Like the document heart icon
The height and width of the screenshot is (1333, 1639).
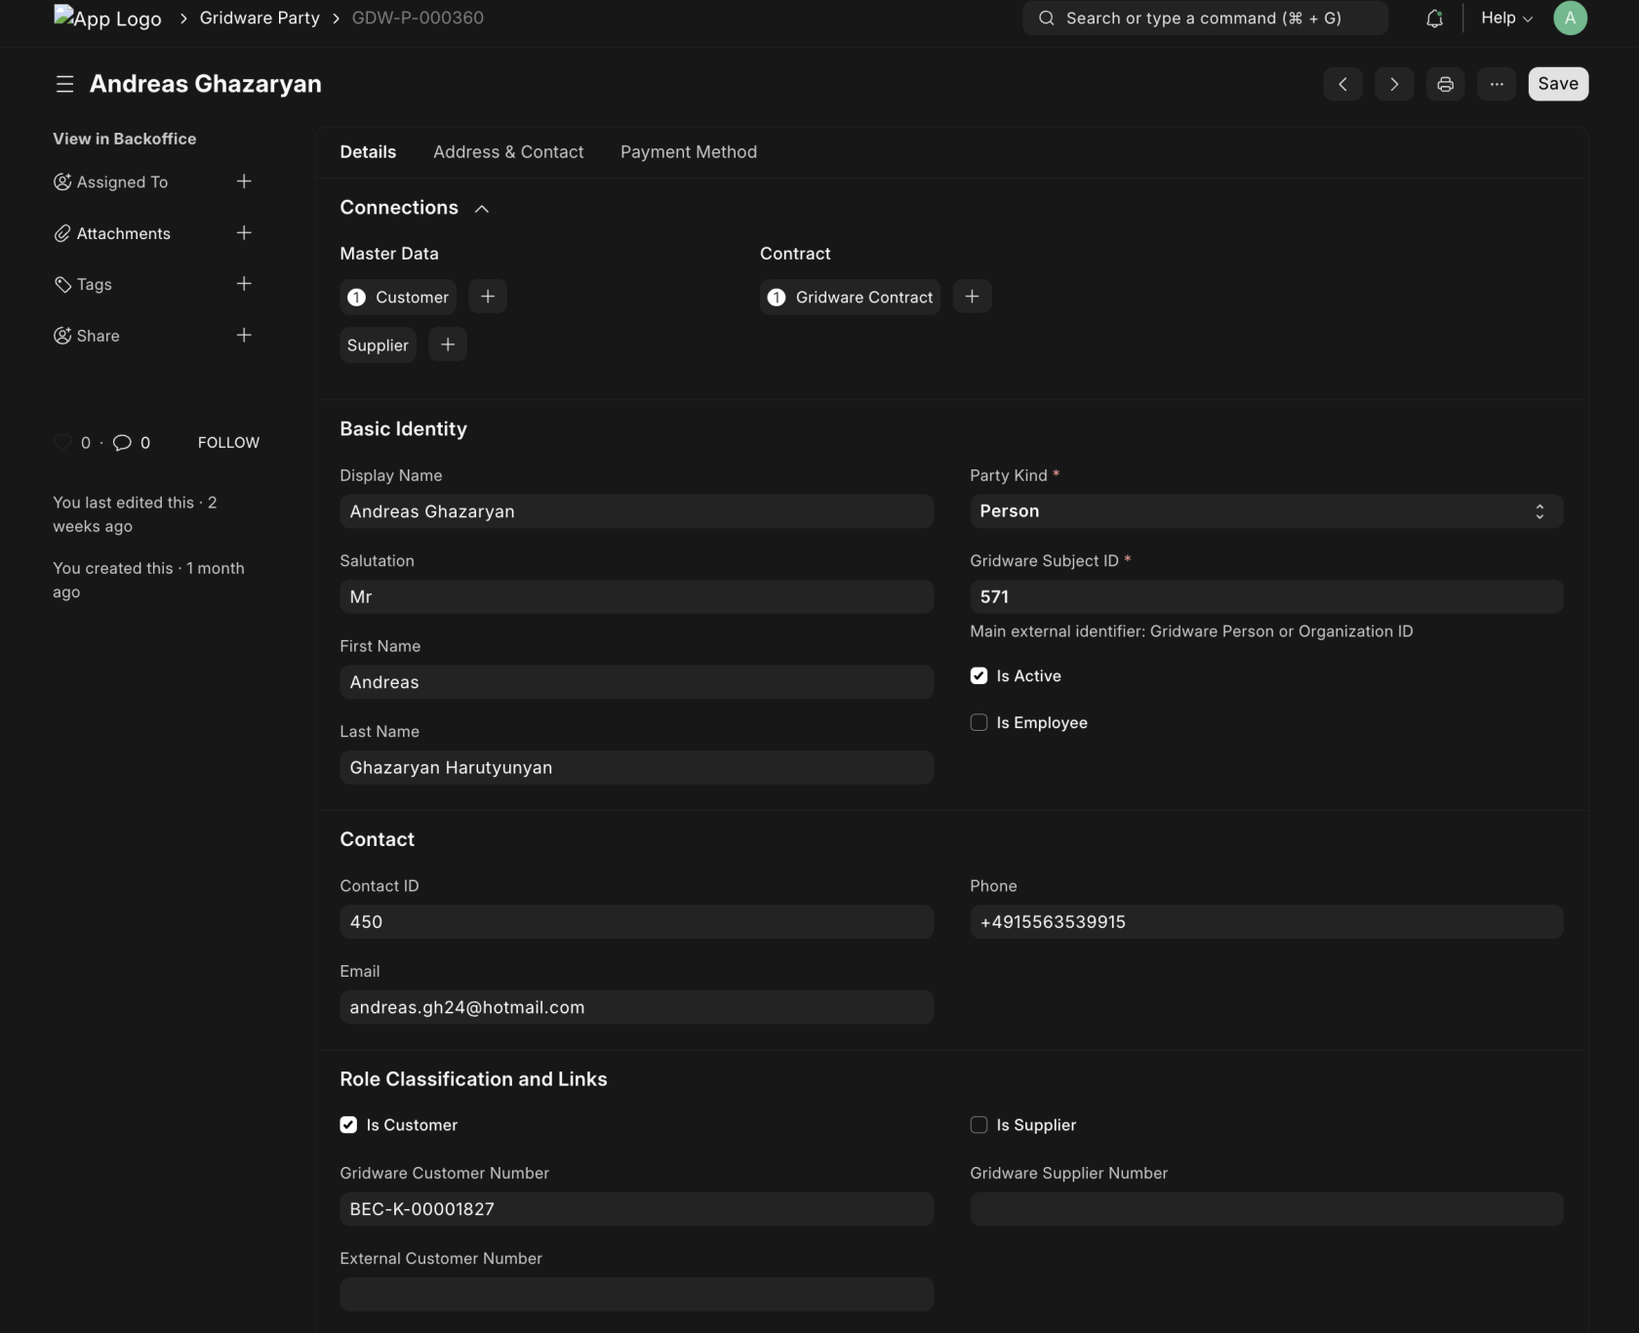pyautogui.click(x=62, y=442)
